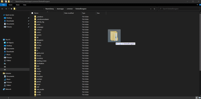This screenshot has width=201, height=99.
Task: Click steamapps in the address path
Action: (x=60, y=9)
